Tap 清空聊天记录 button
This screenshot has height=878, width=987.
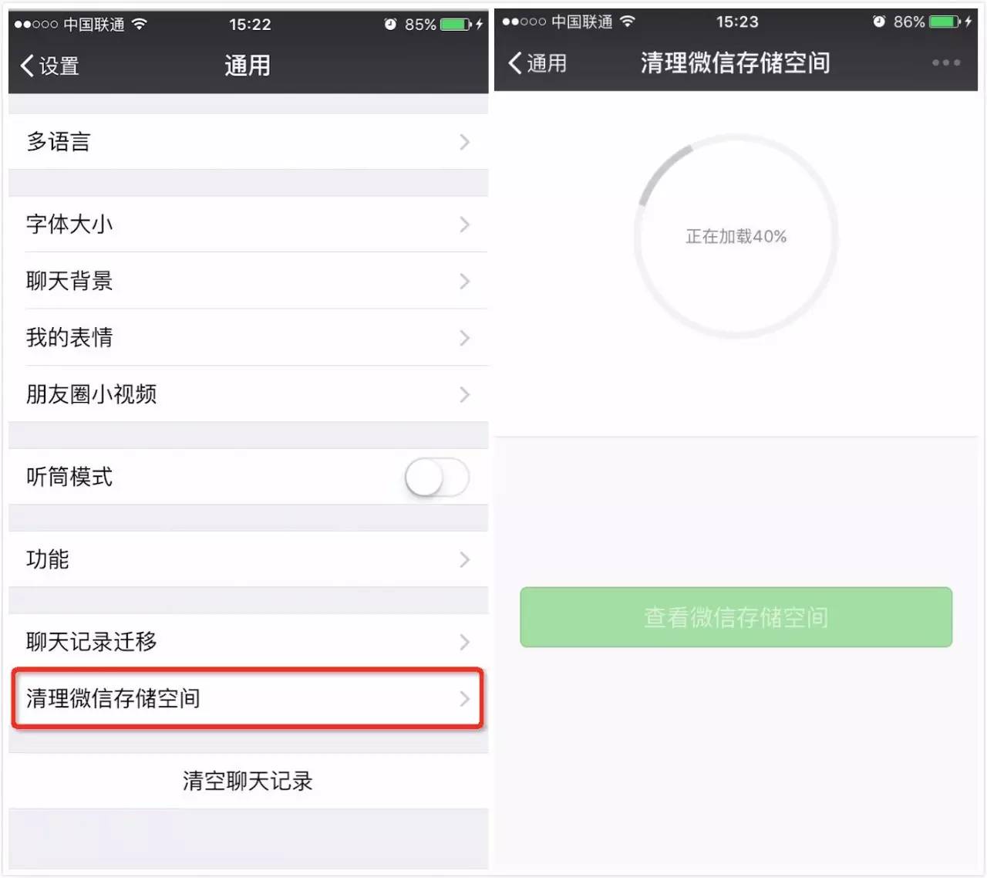tap(248, 781)
